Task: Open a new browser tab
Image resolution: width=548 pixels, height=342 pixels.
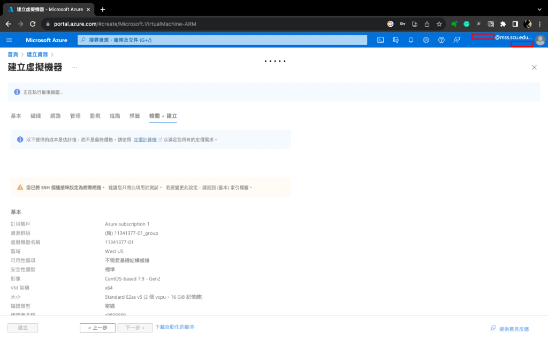Action: 103,10
